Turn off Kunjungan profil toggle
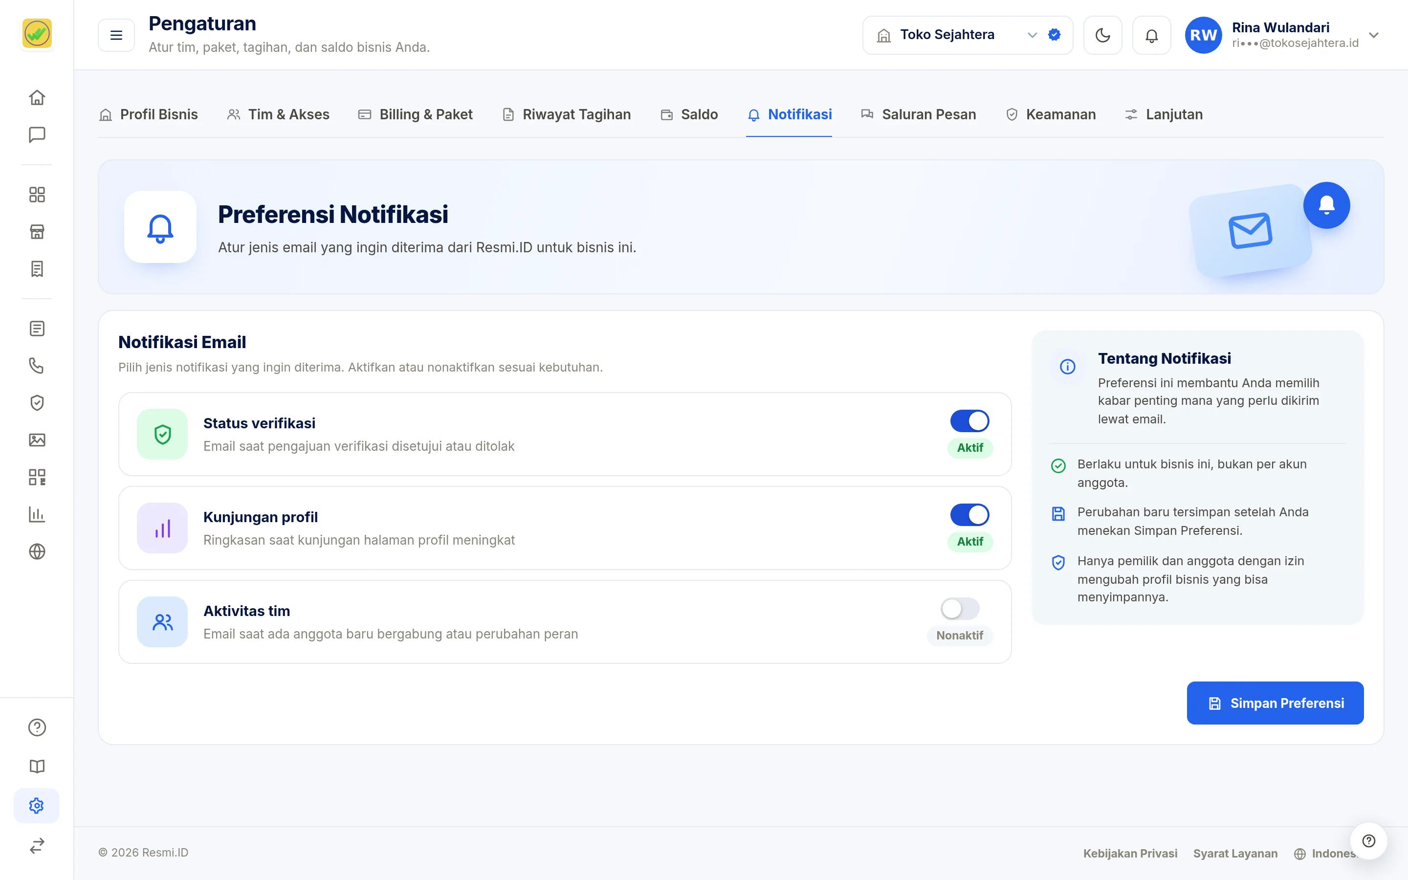This screenshot has height=880, width=1408. [969, 514]
